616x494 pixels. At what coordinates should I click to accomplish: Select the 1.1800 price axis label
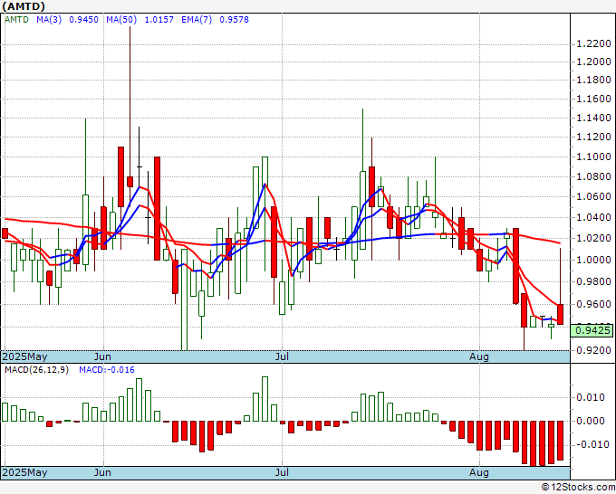(593, 80)
